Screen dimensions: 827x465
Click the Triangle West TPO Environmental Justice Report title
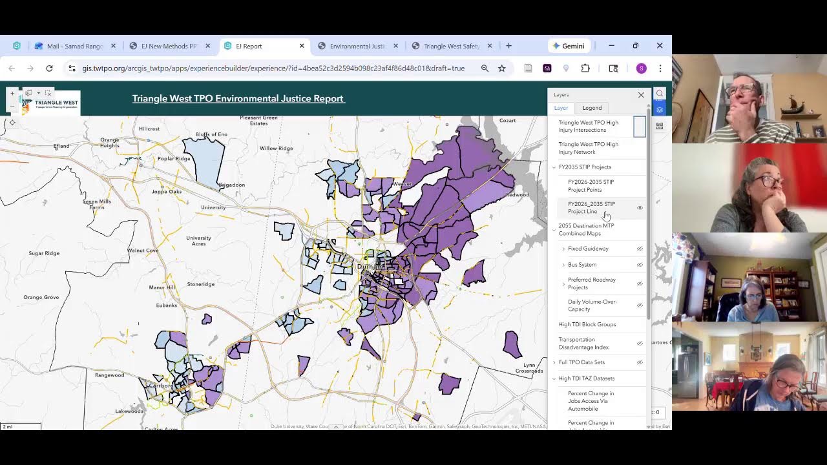(238, 99)
